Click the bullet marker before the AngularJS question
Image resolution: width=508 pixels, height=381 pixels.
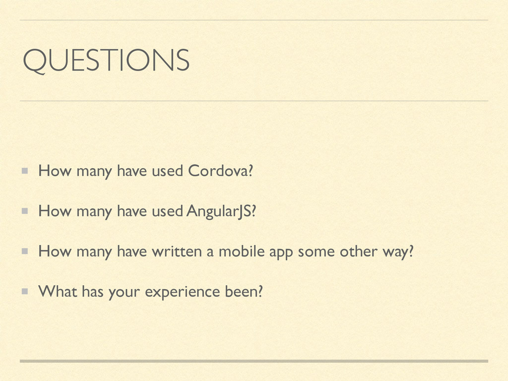(x=25, y=211)
